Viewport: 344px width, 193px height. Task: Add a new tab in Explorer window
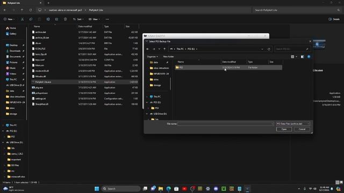pyautogui.click(x=48, y=3)
